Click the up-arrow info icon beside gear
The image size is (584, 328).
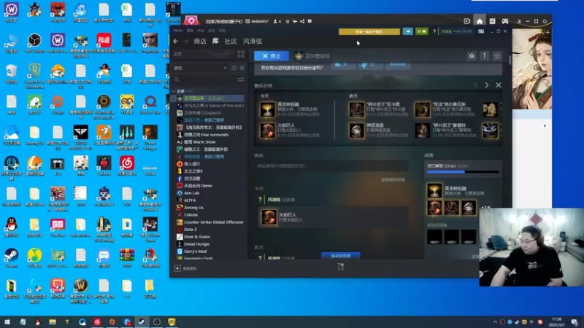point(484,56)
